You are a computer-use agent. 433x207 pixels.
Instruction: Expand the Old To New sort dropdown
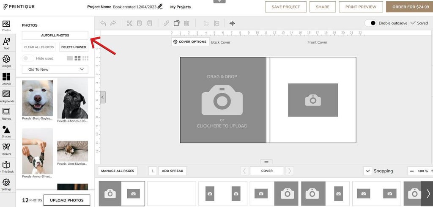coord(55,69)
